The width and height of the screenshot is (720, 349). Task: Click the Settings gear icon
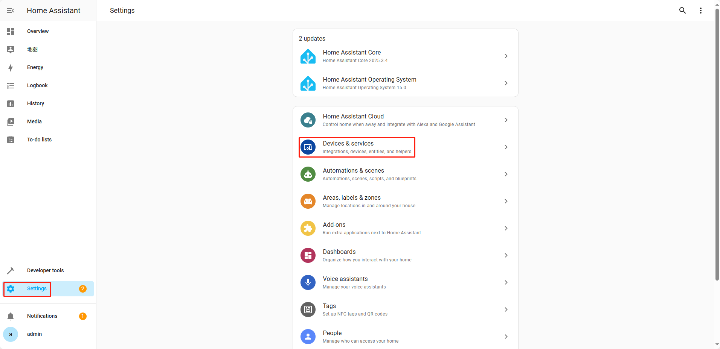tap(11, 289)
